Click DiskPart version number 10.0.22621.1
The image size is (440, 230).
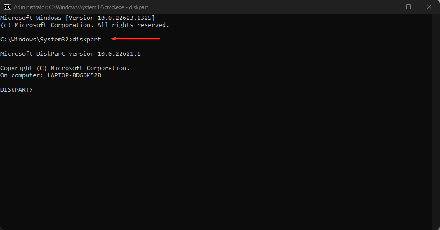coord(119,54)
